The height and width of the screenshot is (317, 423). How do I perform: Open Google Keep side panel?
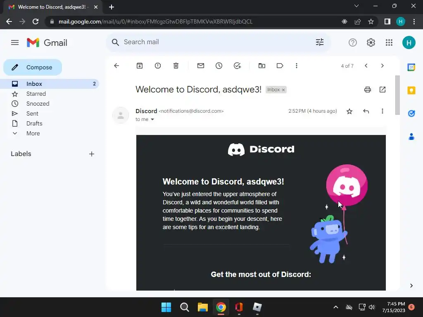pyautogui.click(x=411, y=90)
